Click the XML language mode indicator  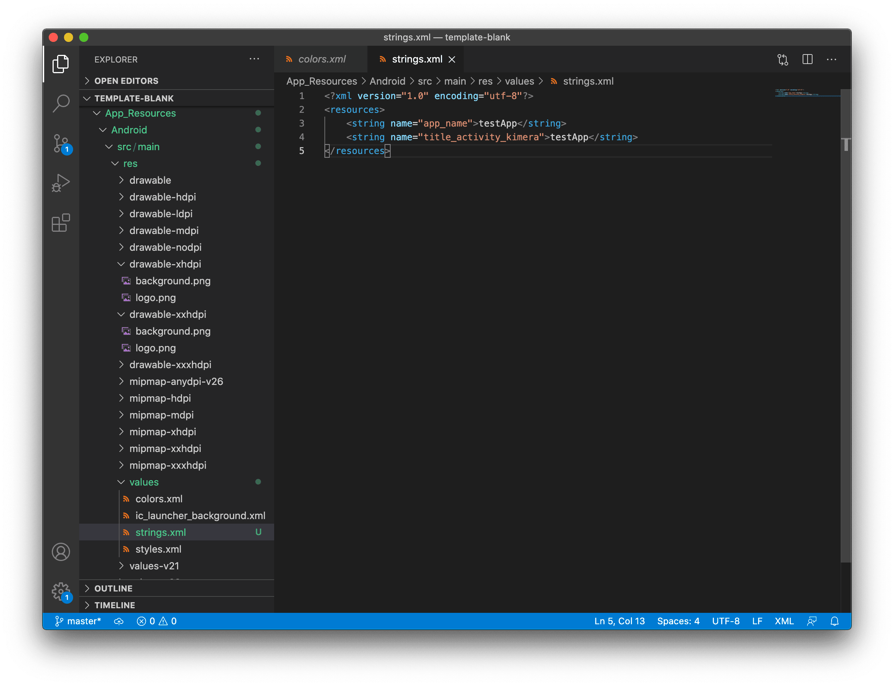coord(784,621)
